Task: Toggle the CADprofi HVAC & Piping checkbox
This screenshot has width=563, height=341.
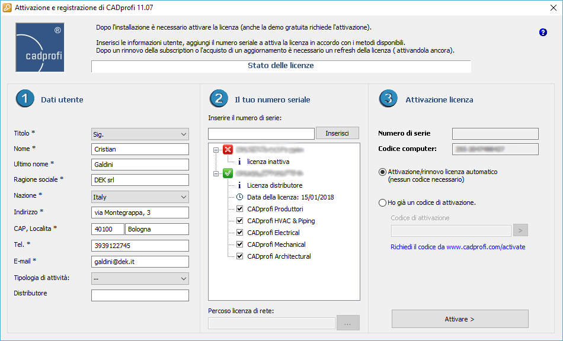Action: point(240,220)
